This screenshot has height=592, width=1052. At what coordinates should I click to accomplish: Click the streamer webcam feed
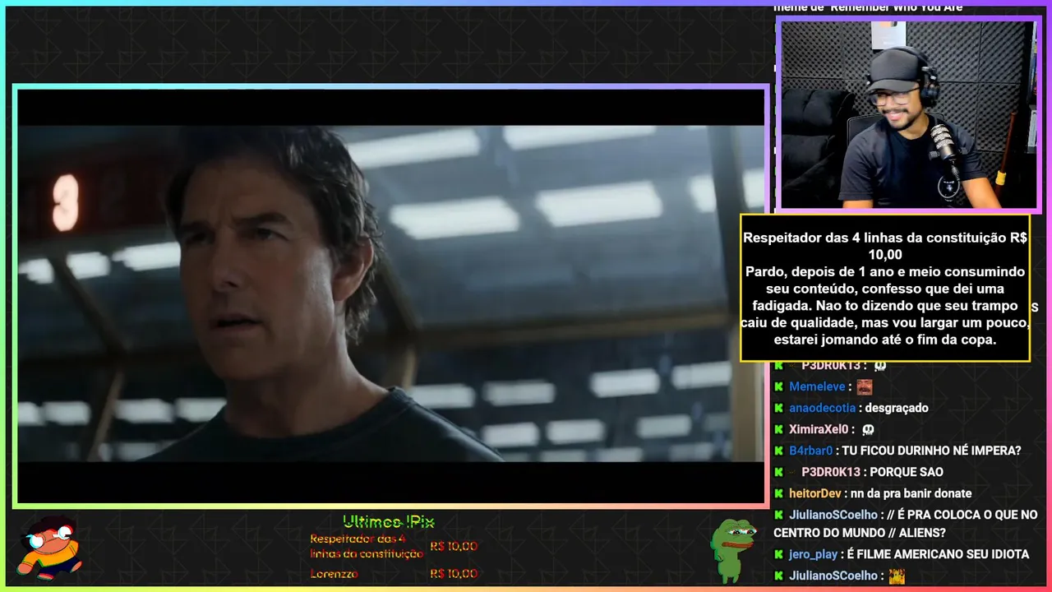coord(908,114)
